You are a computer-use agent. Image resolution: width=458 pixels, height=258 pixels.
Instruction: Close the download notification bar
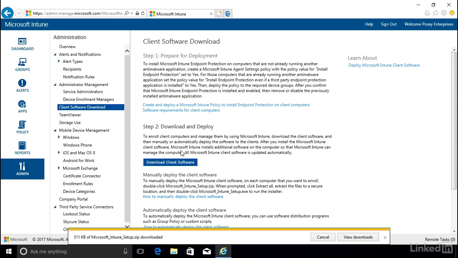coord(385,237)
